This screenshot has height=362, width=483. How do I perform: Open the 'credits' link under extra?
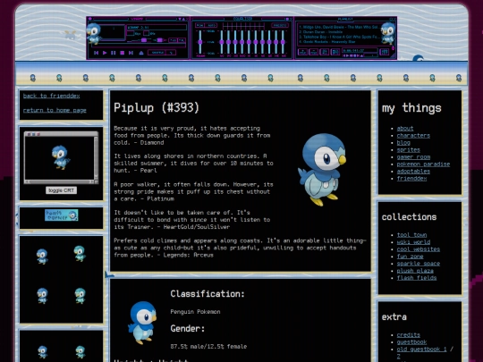click(408, 335)
